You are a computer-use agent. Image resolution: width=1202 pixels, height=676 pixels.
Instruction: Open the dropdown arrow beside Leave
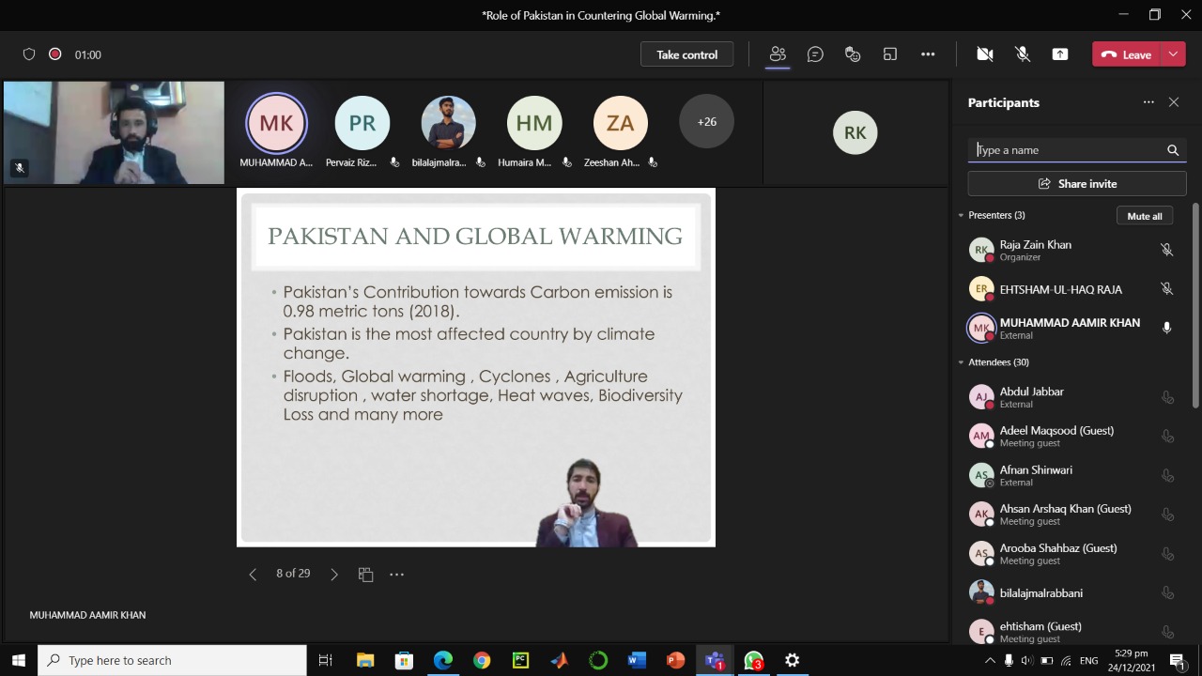click(1173, 54)
